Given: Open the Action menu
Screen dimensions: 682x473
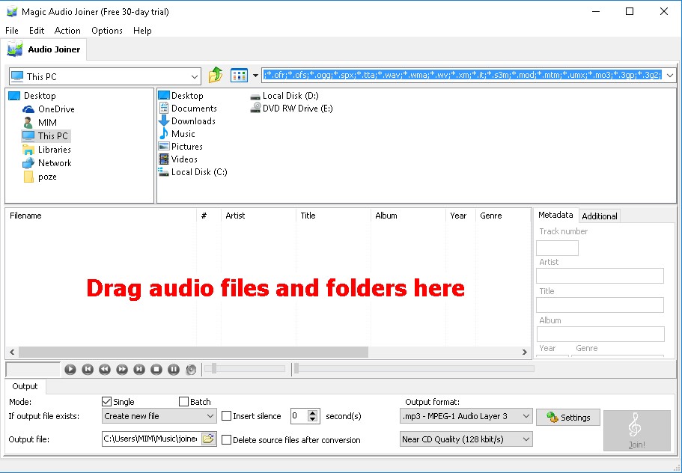Looking at the screenshot, I should click(x=67, y=31).
